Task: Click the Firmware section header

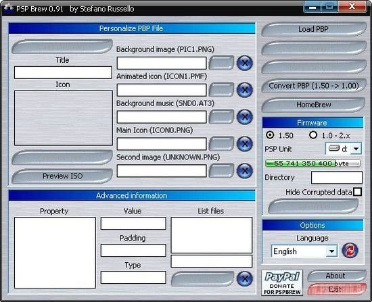Action: 312,123
